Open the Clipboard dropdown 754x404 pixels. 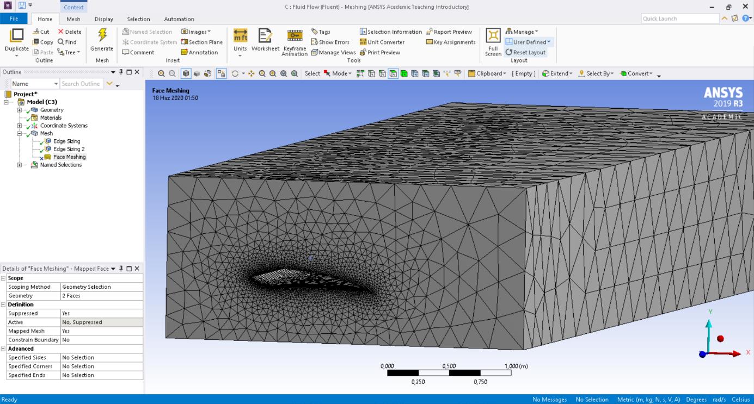tap(487, 73)
